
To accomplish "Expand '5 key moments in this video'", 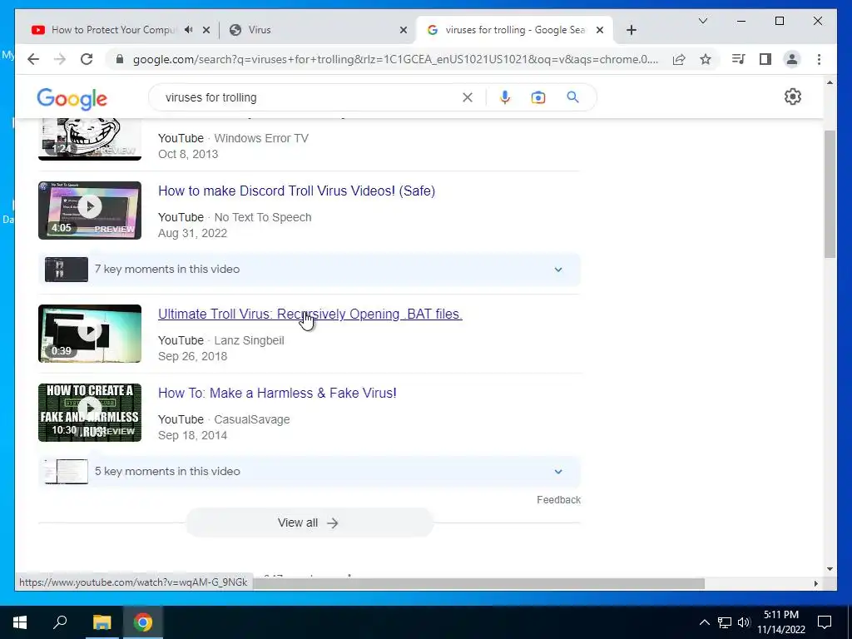I will [310, 471].
